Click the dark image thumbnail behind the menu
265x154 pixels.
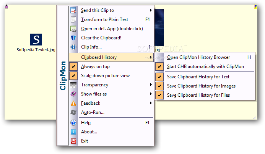(x=159, y=28)
